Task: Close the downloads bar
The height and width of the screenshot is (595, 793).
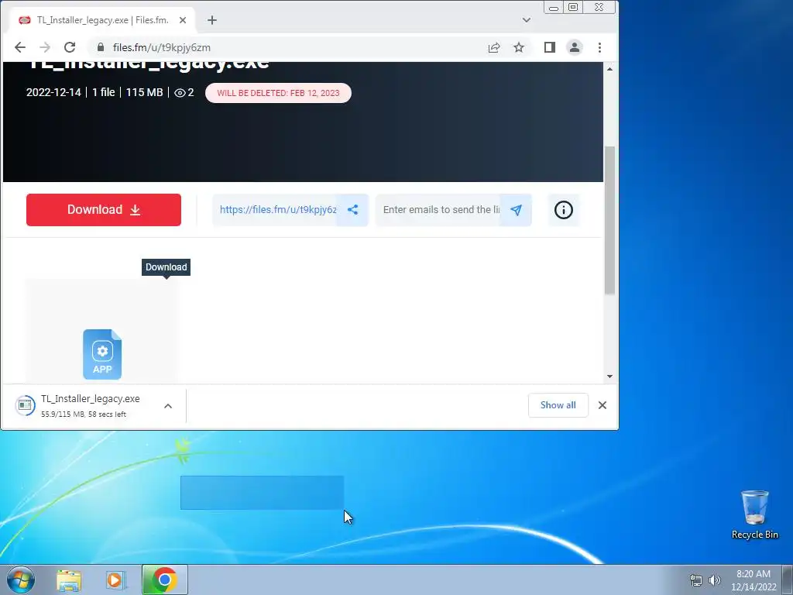Action: (602, 405)
